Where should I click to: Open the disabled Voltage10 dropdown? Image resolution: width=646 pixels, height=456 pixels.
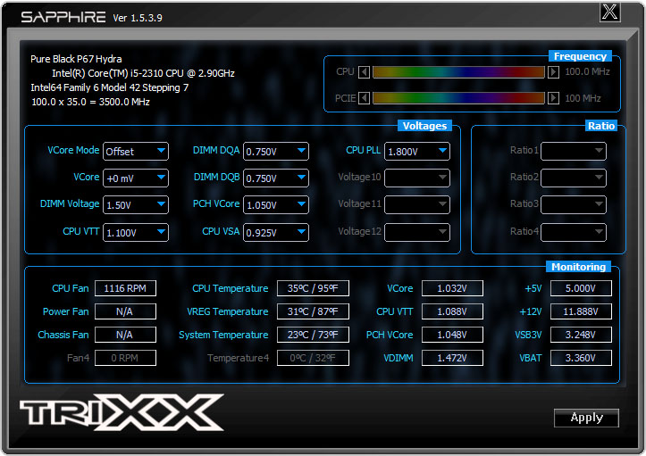(417, 178)
